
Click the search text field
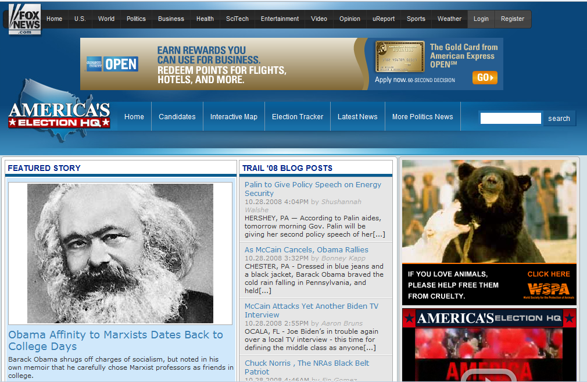click(x=511, y=119)
